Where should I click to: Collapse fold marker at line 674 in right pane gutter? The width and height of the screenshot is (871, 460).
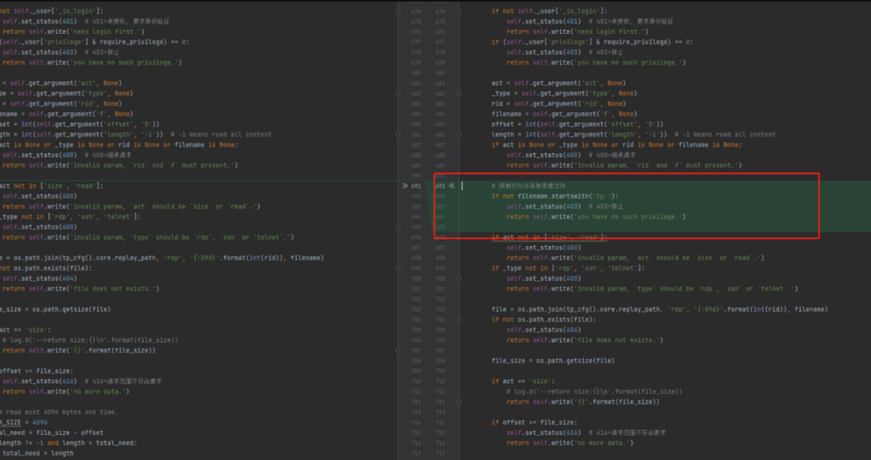click(x=459, y=11)
